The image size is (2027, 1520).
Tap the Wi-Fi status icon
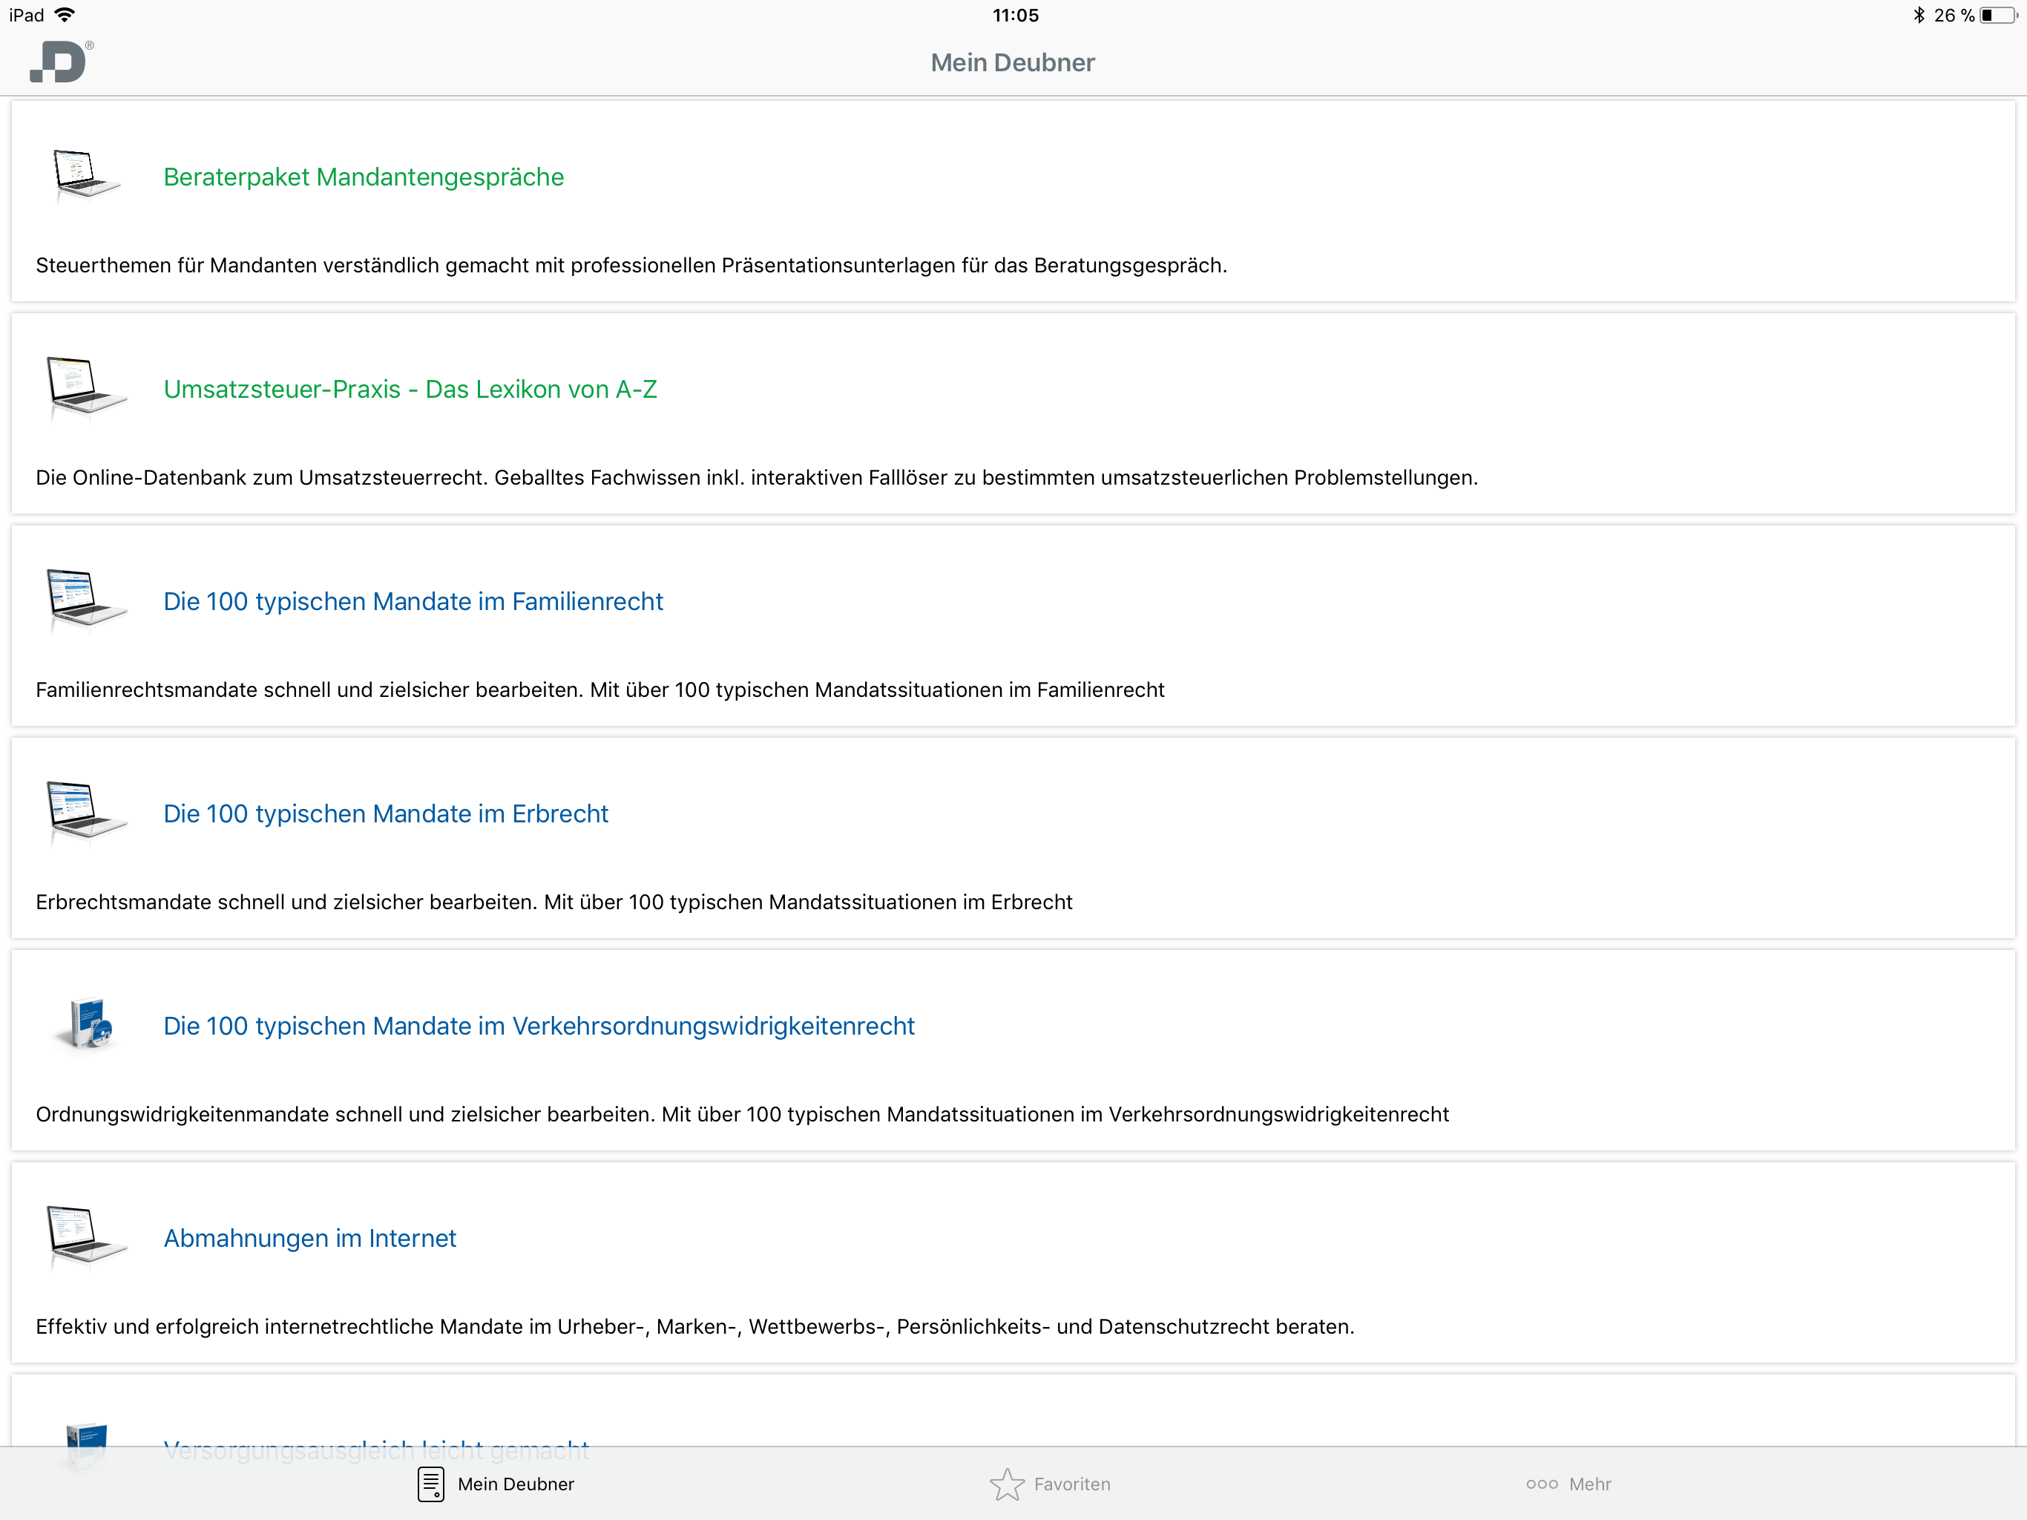[64, 15]
